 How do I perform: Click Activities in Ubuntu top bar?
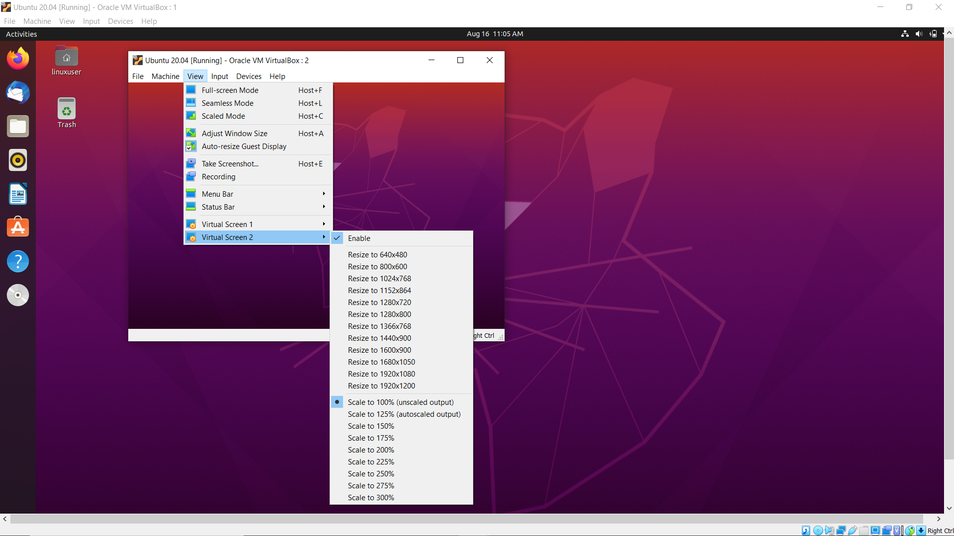[x=21, y=34]
